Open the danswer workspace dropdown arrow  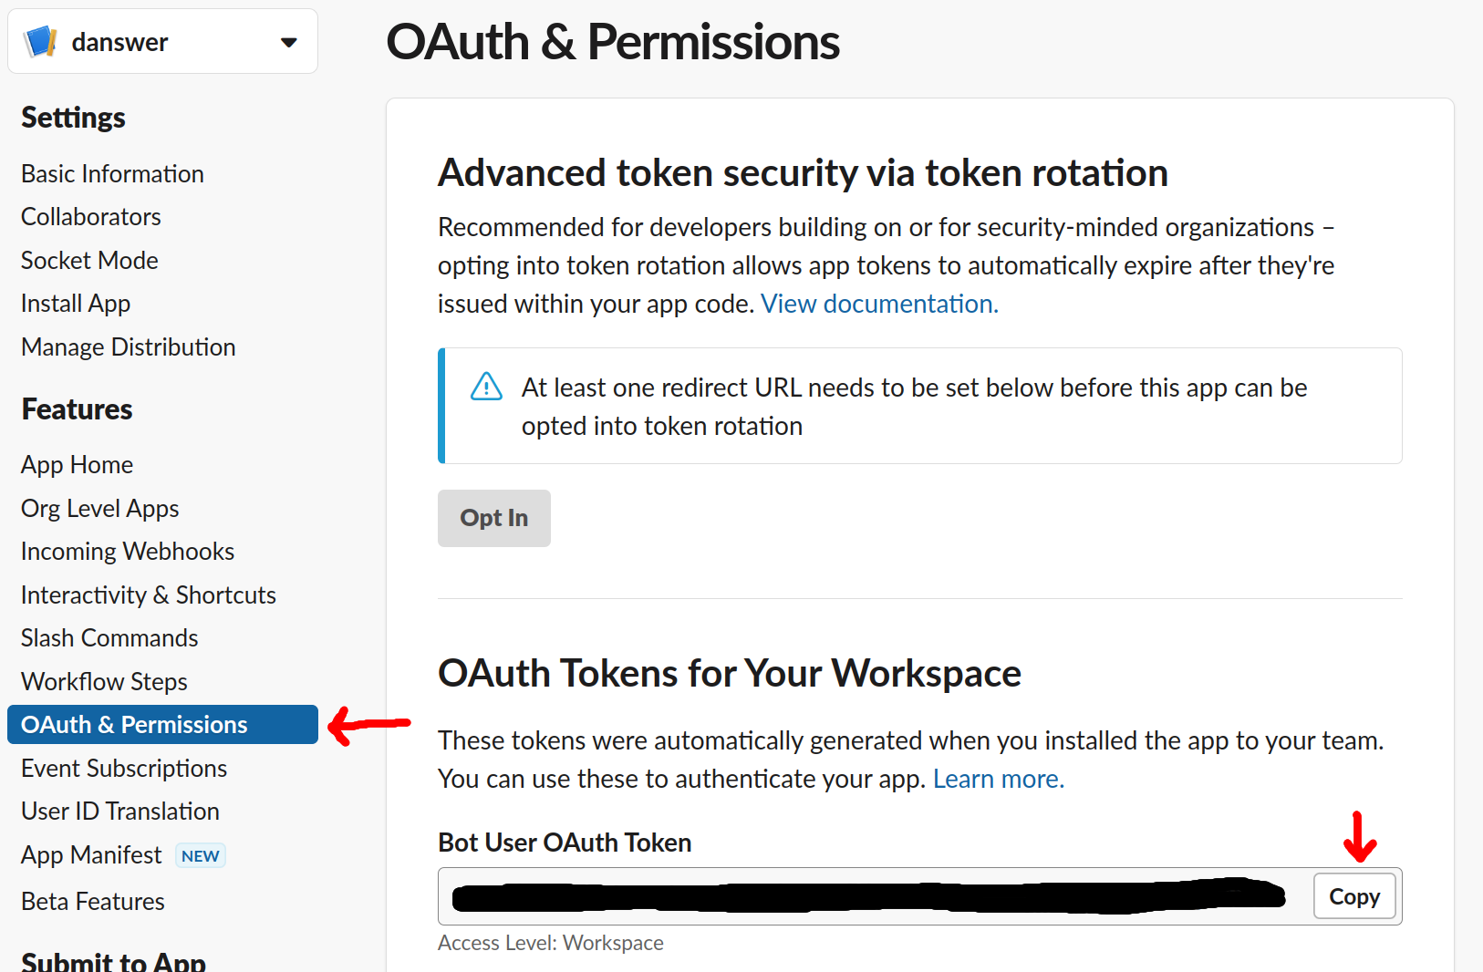click(x=289, y=42)
